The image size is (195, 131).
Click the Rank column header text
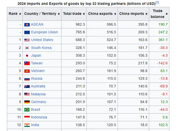pyautogui.click(x=13, y=14)
